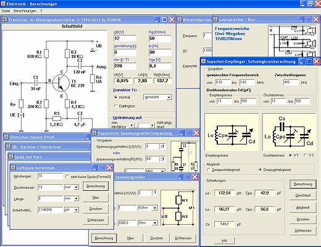Screen dimensions: 321x247
Task: Click Schliessen in Luftspule berechnen
Action: 96,220
